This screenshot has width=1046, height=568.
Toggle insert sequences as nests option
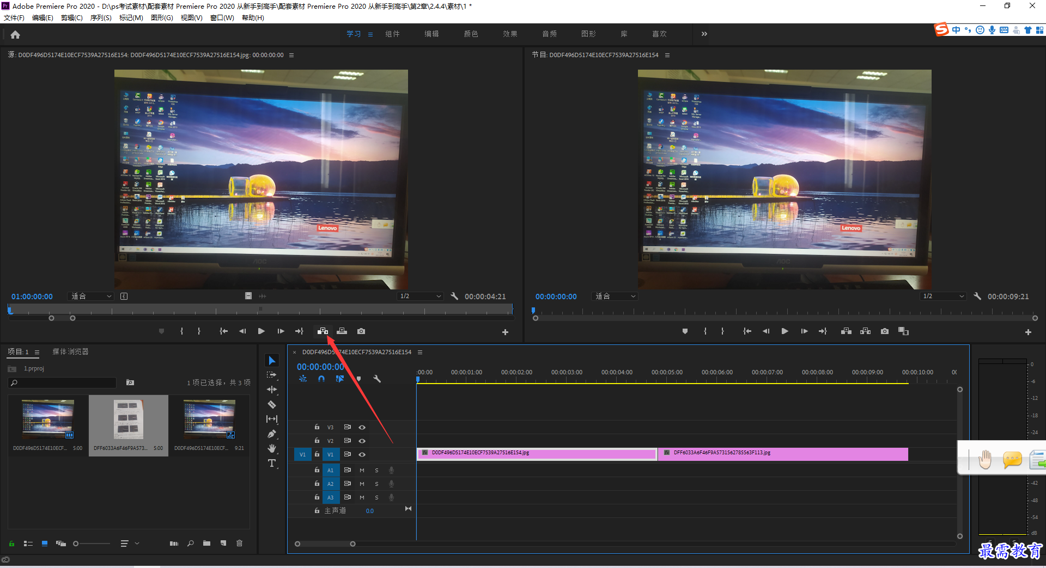click(x=303, y=379)
